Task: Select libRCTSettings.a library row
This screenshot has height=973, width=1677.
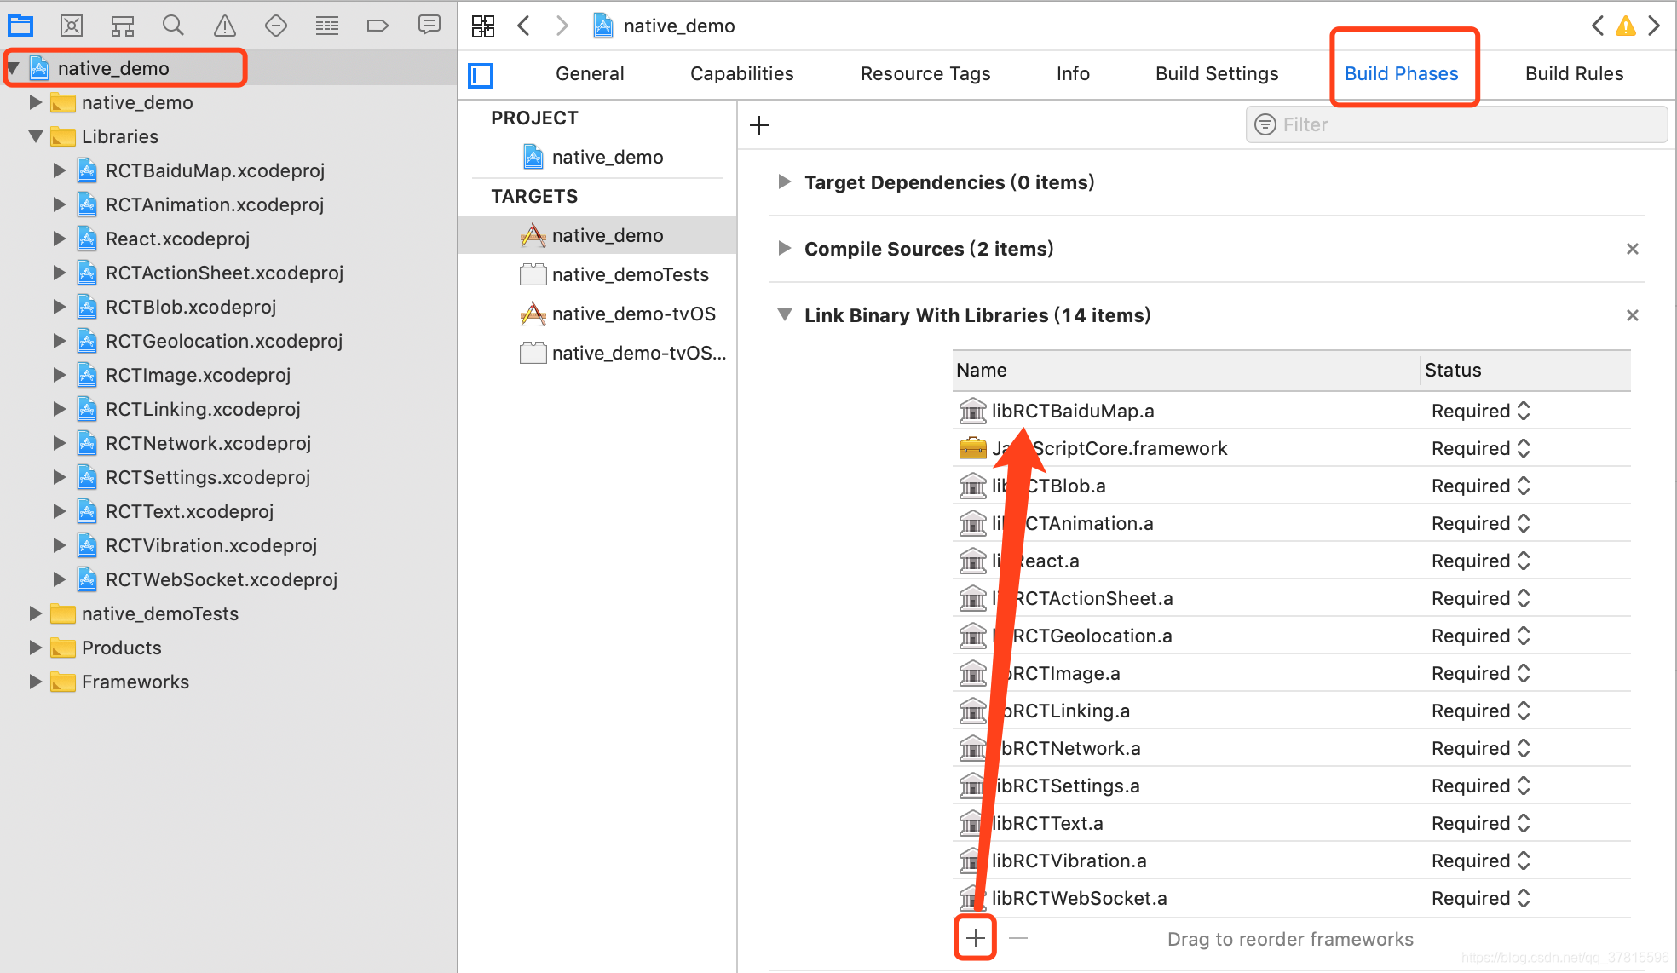Action: pos(1291,786)
